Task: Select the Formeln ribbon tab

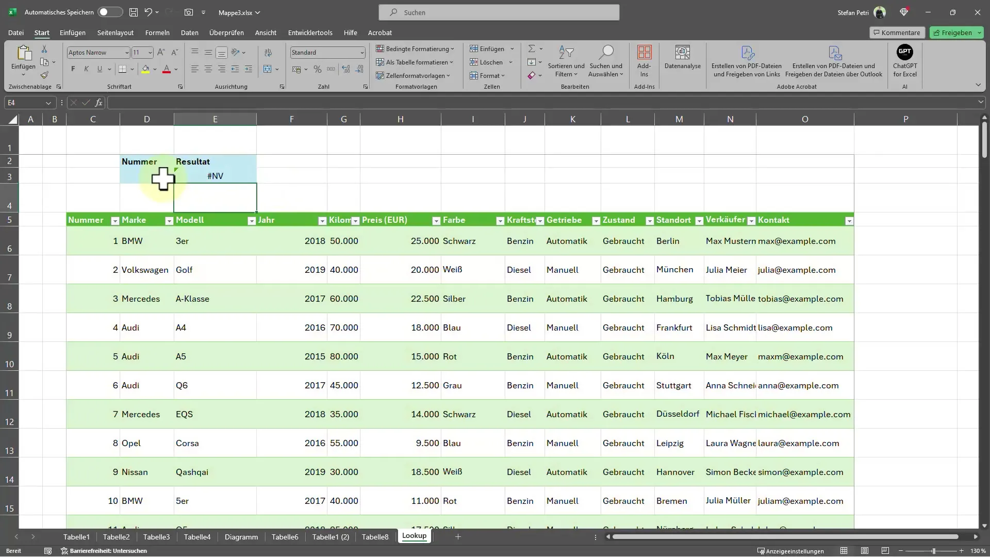Action: [x=157, y=32]
